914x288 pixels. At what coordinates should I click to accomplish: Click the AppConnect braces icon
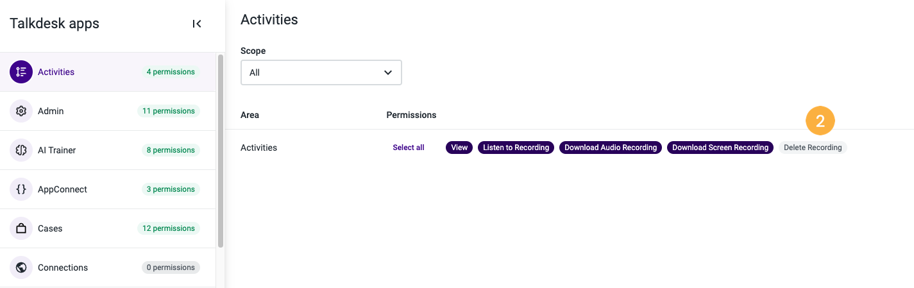tap(21, 189)
